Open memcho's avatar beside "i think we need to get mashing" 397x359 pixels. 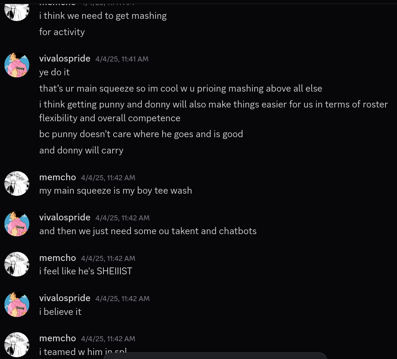17,12
